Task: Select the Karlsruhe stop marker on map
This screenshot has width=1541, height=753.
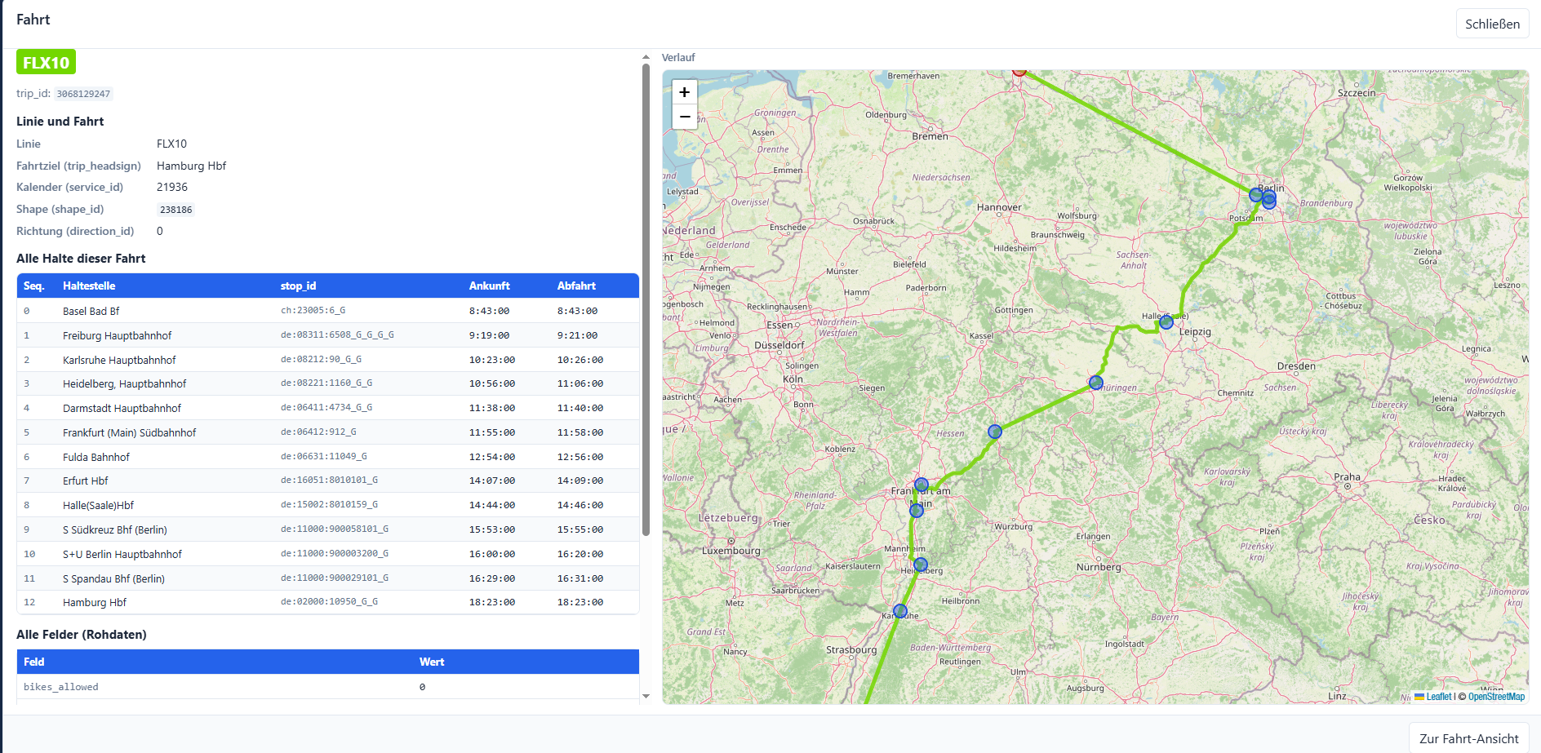Action: click(x=900, y=611)
